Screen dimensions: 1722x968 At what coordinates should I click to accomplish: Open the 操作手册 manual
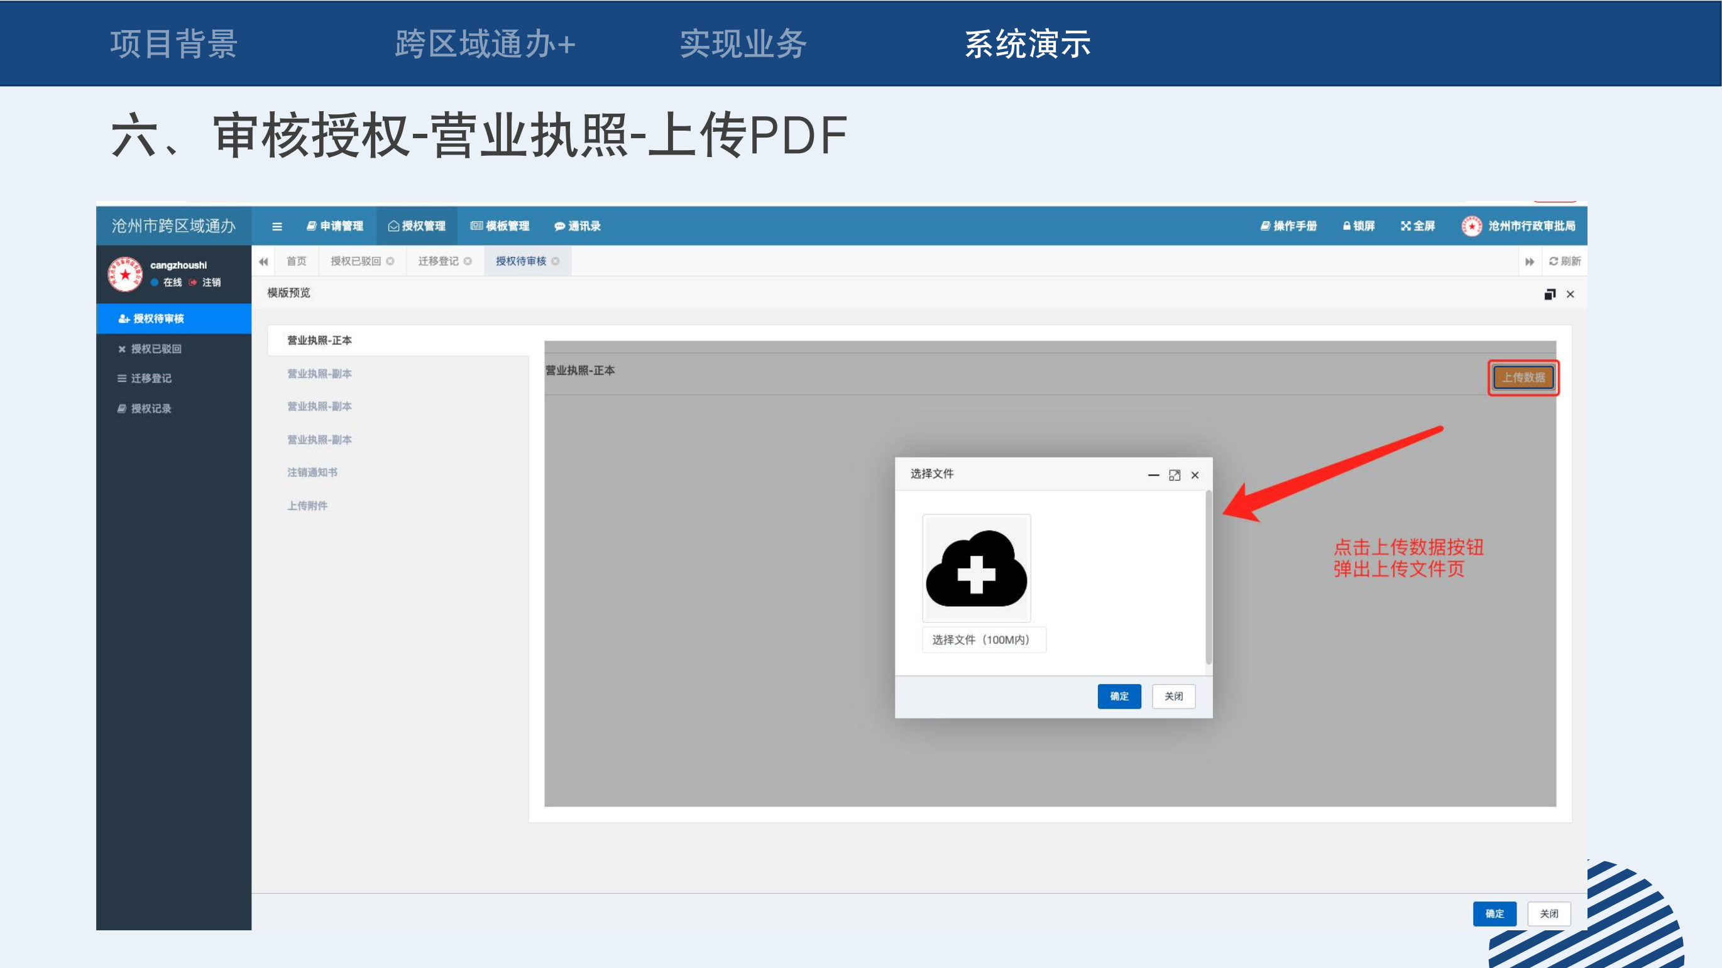click(1288, 226)
